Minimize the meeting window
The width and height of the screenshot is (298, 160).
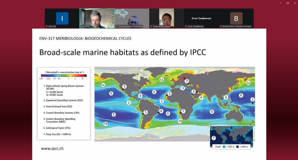point(281,3)
